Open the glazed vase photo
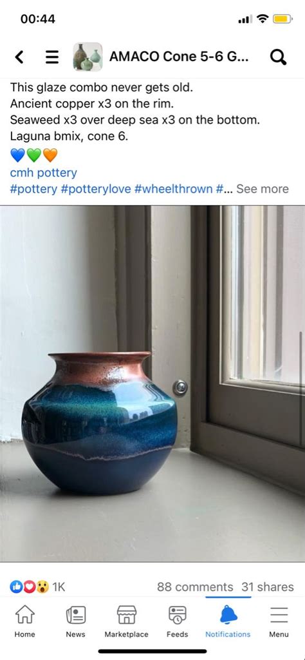305x660 pixels. [152, 383]
